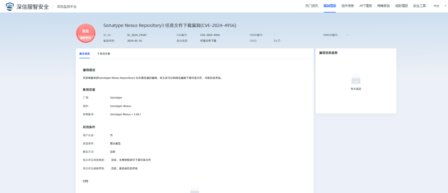Click the attack type value 任意文件下载
The width and height of the screenshot is (448, 193).
pos(208,41)
